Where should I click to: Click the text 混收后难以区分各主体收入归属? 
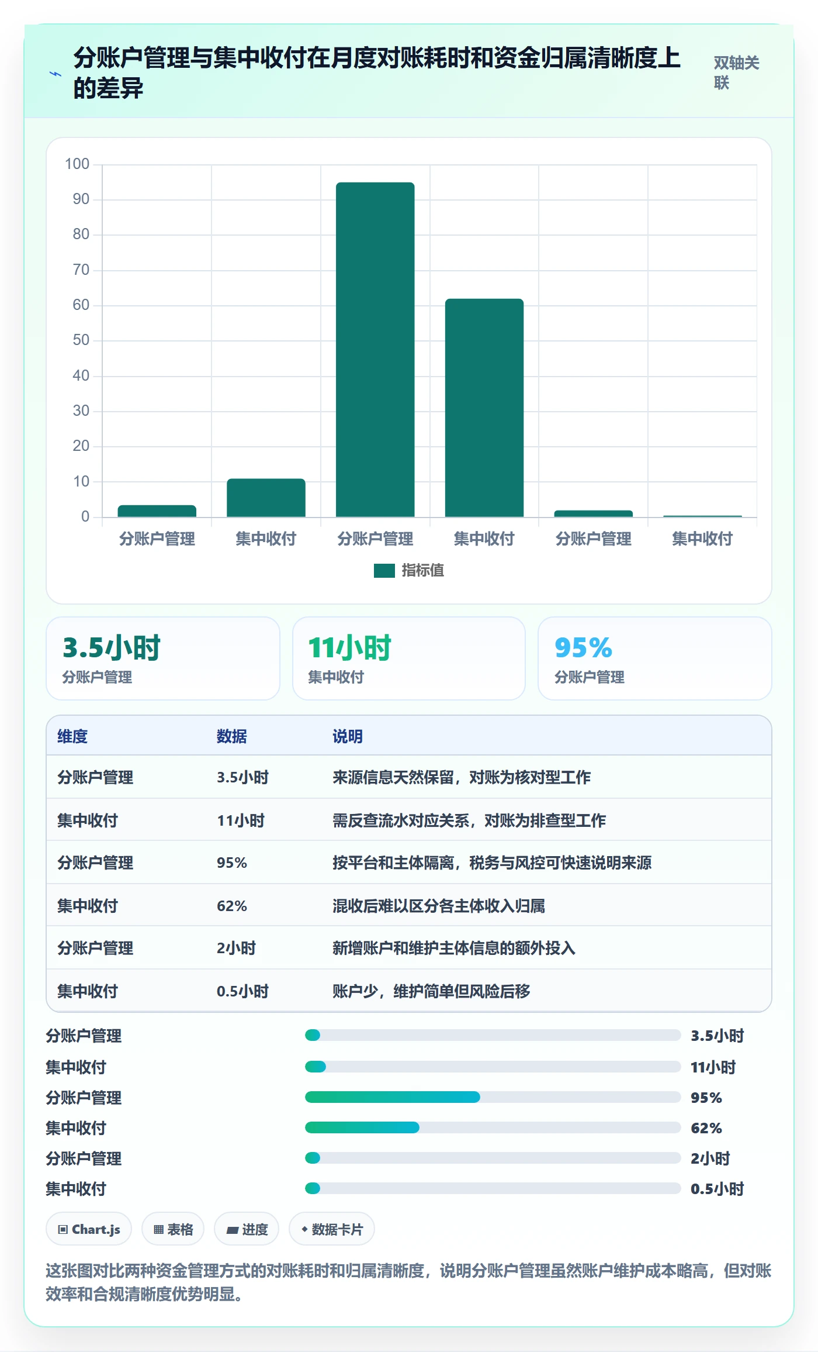click(439, 906)
